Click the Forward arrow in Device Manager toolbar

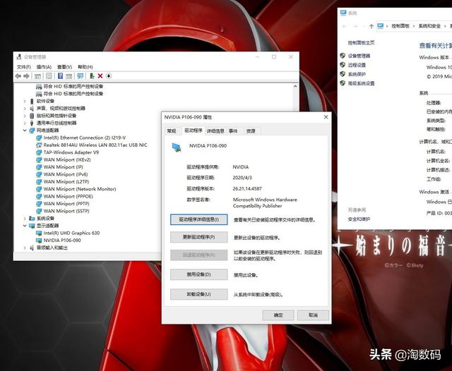(27, 76)
